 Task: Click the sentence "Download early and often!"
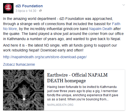click(x=62, y=50)
